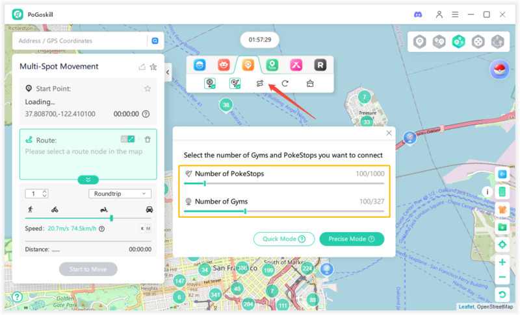Collapse the side panel with the left arrow
520x315 pixels.
click(x=168, y=73)
